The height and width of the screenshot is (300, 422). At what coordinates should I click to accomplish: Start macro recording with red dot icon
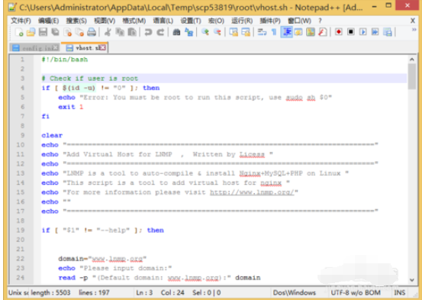[339, 32]
